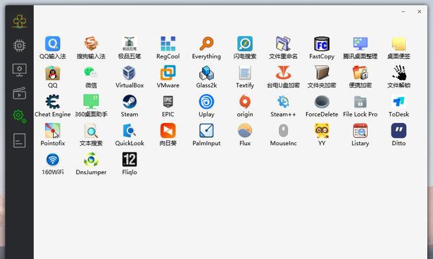Open 桌面便签 sticky notes
This screenshot has height=259, width=433.
[399, 43]
